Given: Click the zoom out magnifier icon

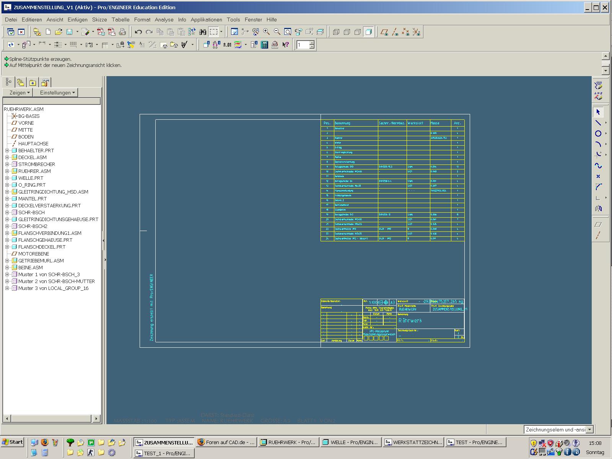Looking at the screenshot, I should 277,32.
